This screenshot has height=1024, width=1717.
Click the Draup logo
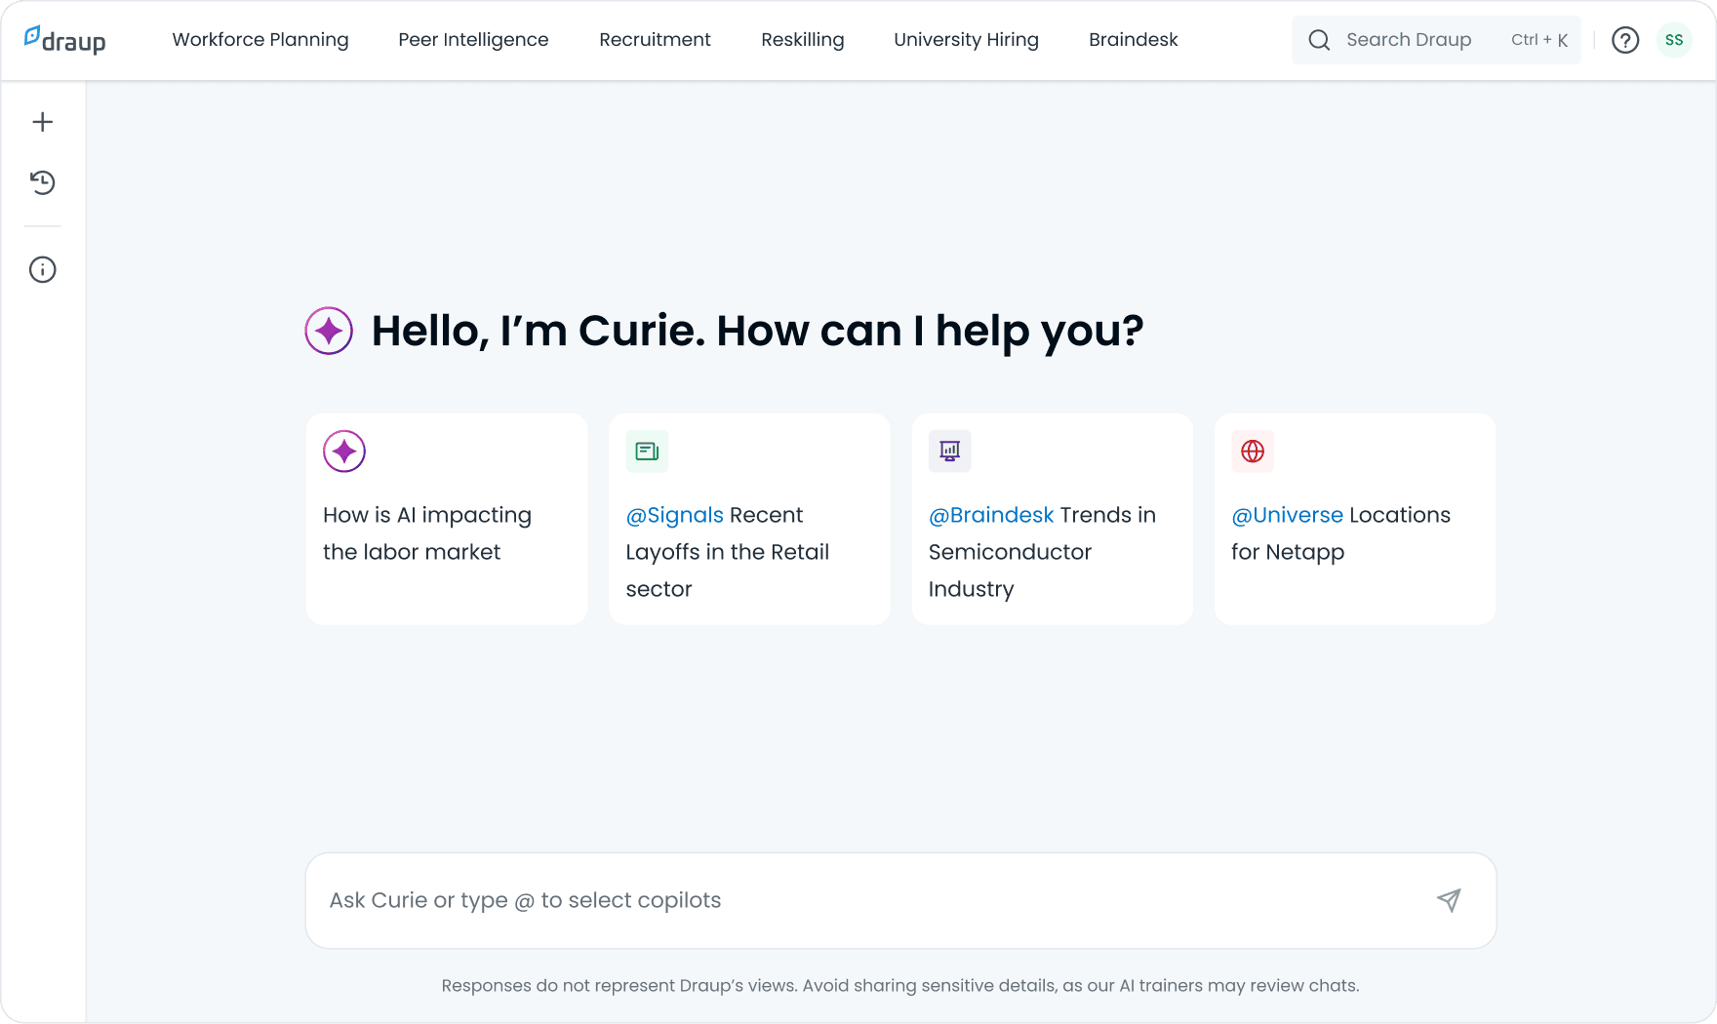click(x=64, y=40)
